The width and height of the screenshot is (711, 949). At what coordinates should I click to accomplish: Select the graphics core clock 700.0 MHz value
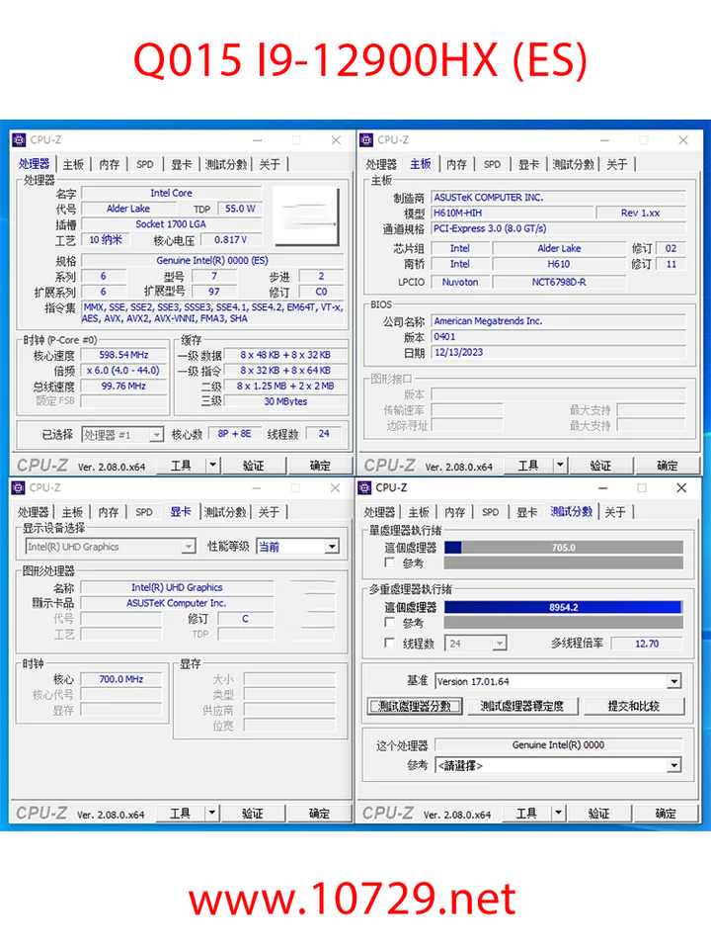click(x=120, y=679)
